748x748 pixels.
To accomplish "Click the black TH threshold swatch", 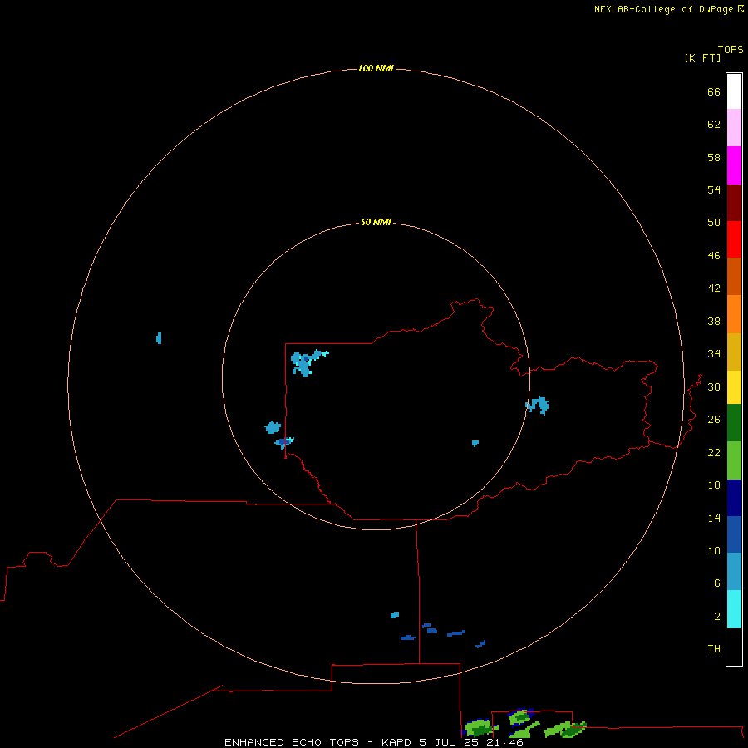I will point(734,647).
